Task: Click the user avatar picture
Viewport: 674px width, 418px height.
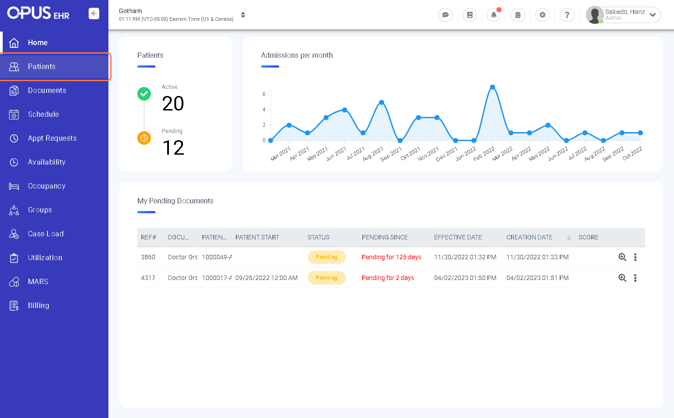Action: coord(595,15)
